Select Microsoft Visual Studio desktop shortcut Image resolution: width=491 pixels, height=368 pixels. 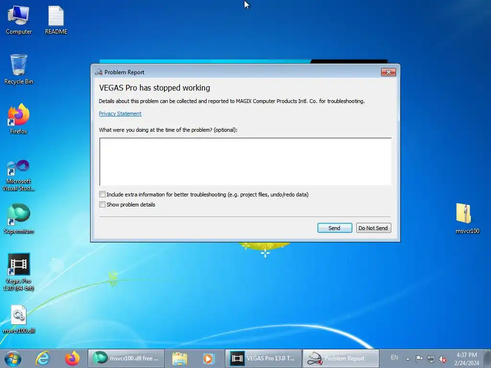19,175
